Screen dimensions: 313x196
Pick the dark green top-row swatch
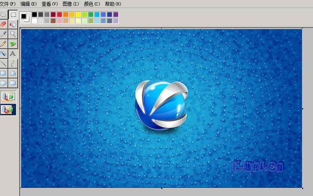pyautogui.click(x=91, y=15)
